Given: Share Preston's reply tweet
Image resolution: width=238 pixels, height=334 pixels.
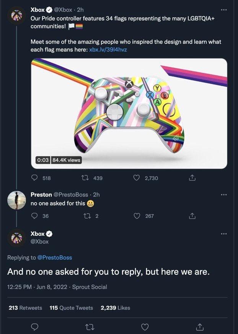Looking at the screenshot, I should tap(192, 216).
